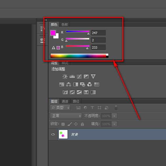Click the out-of-gamut warning triangle
This screenshot has height=166, width=166.
54,48
